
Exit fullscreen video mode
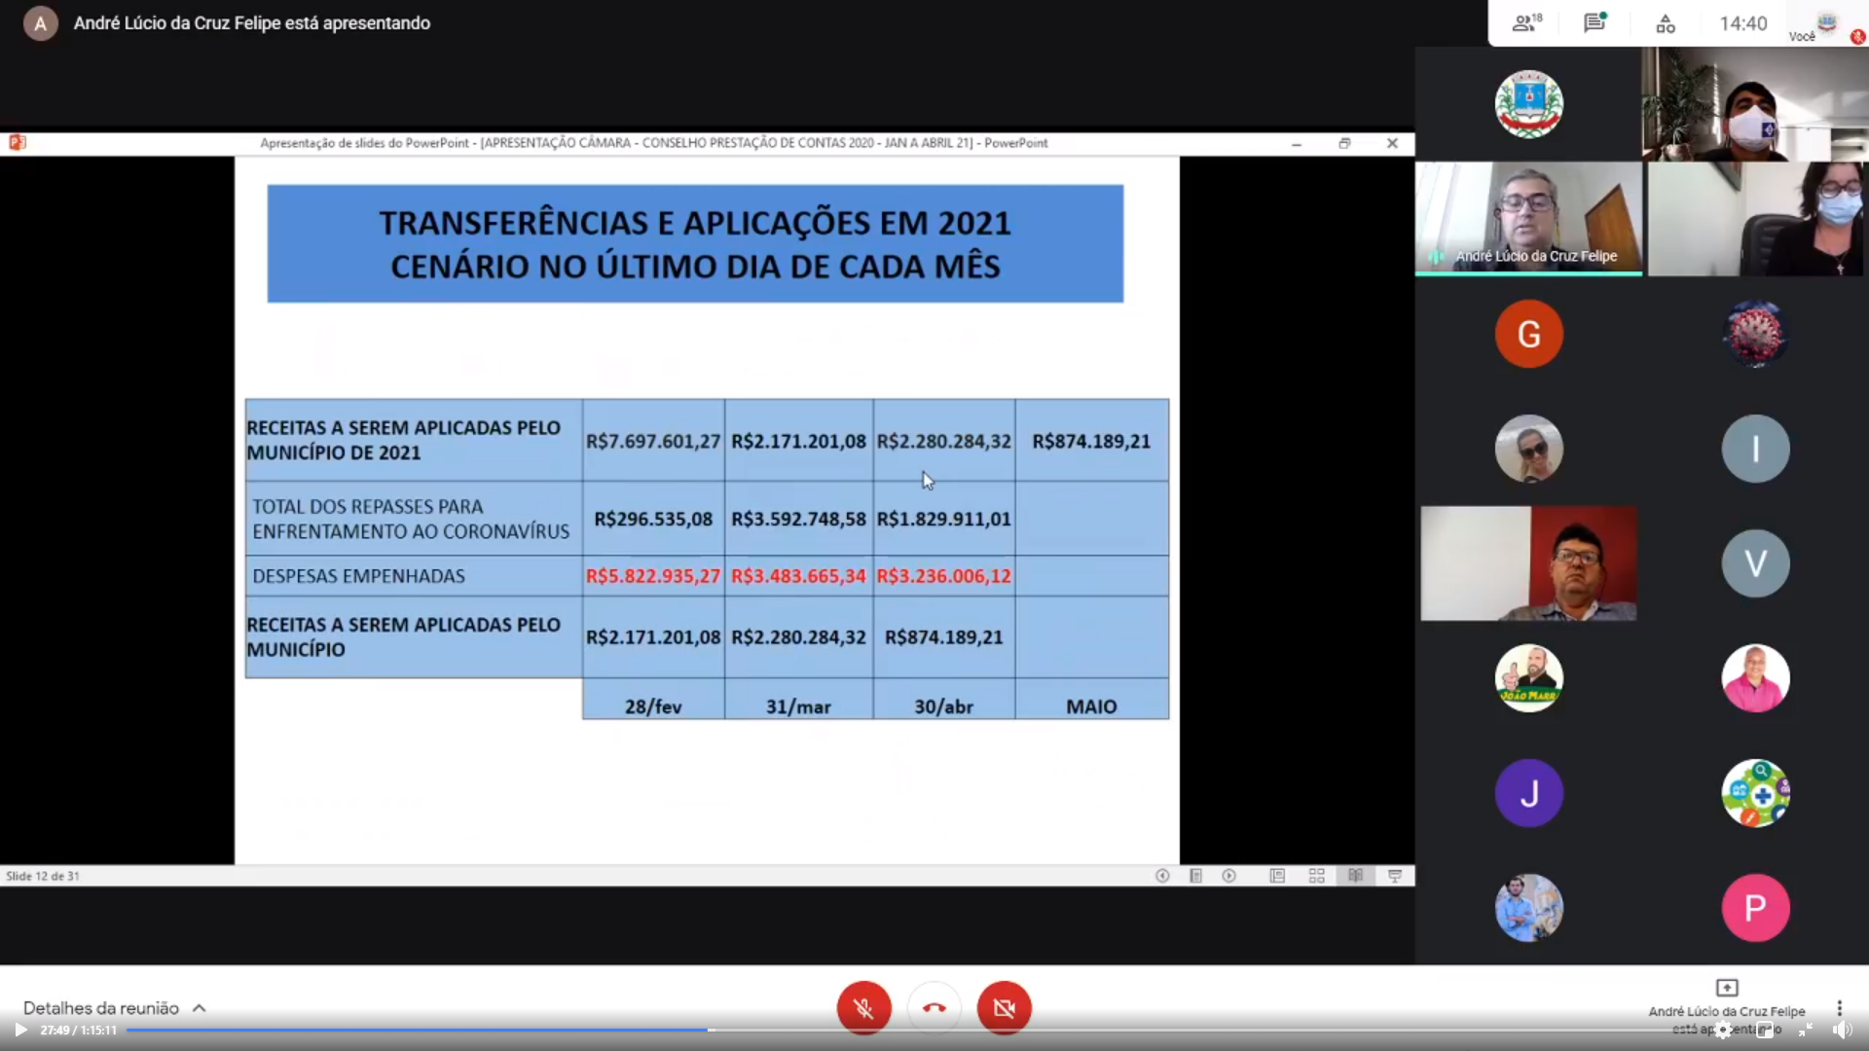click(1805, 1030)
